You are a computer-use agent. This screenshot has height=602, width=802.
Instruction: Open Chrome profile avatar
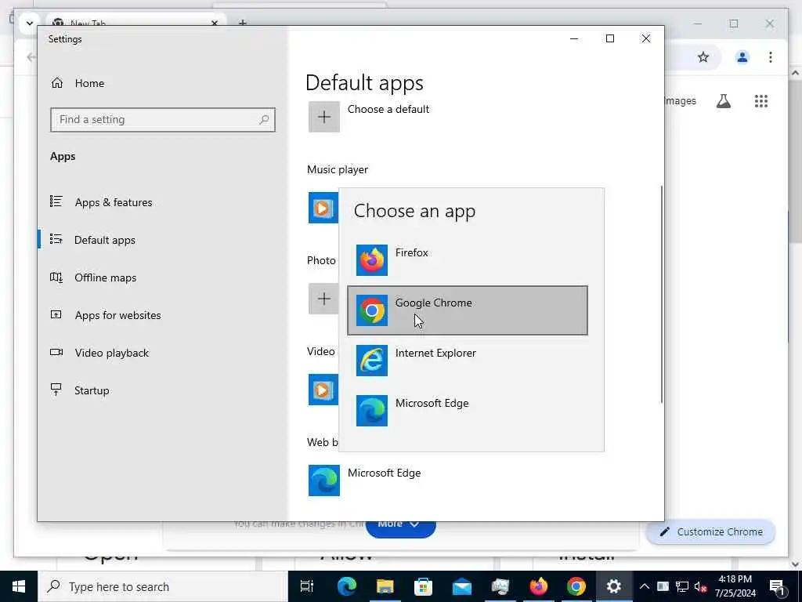coord(742,57)
